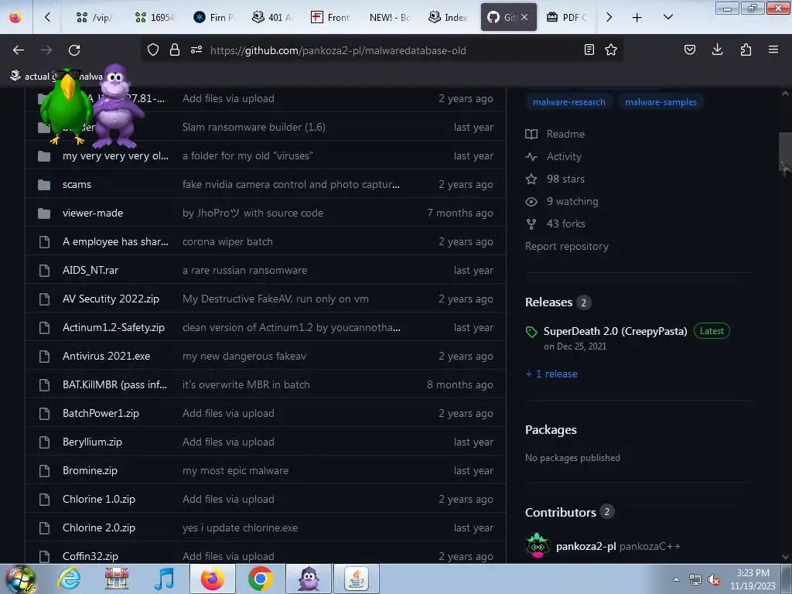This screenshot has height=594, width=792.
Task: Open BonziBuddy app on taskbar
Action: click(309, 579)
